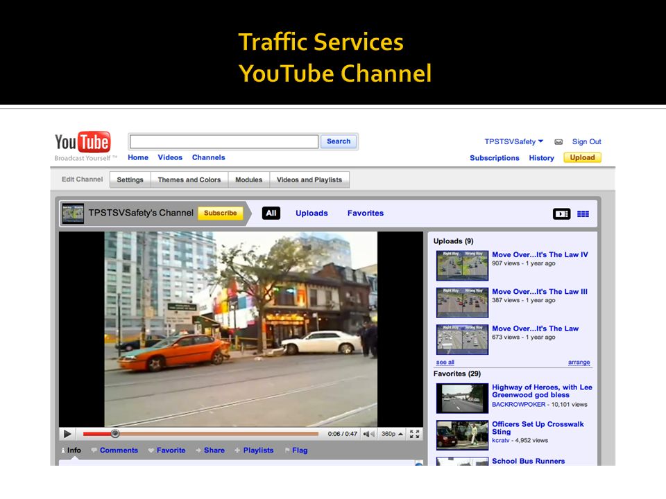Mute the video volume

point(368,434)
